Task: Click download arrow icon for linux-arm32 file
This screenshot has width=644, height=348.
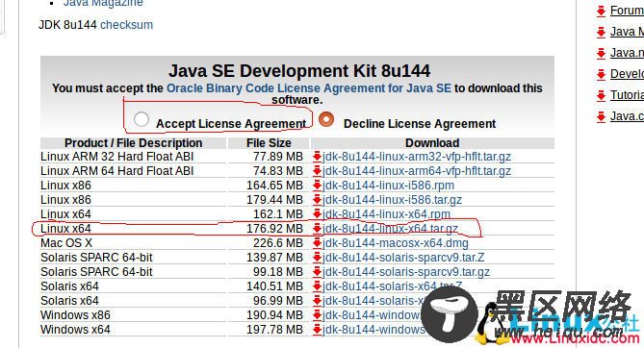Action: tap(317, 157)
